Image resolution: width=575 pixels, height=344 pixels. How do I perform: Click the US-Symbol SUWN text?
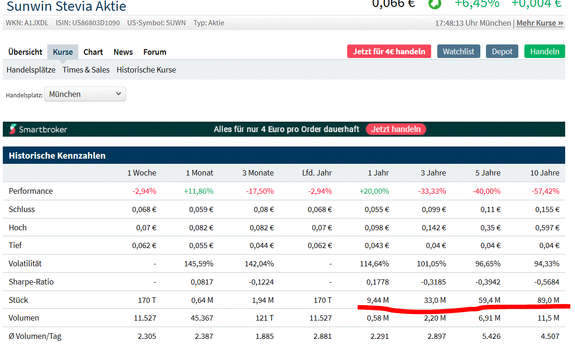click(x=157, y=22)
